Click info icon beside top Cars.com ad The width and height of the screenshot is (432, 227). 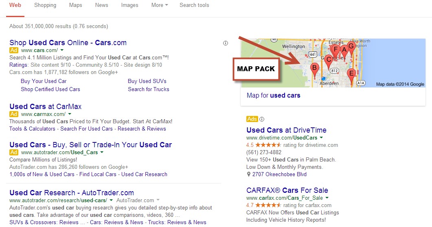[x=226, y=43]
